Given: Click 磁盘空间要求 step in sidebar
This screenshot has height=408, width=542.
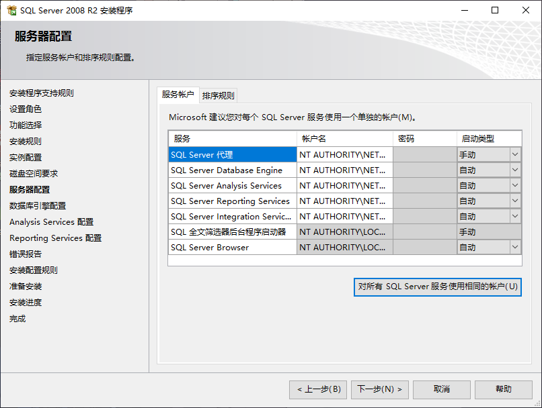Looking at the screenshot, I should (x=34, y=174).
